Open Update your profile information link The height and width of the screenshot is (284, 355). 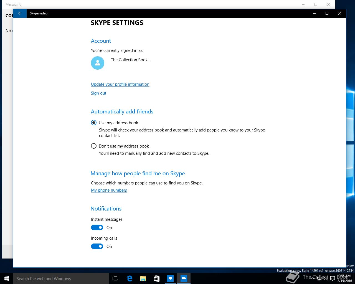(x=120, y=84)
